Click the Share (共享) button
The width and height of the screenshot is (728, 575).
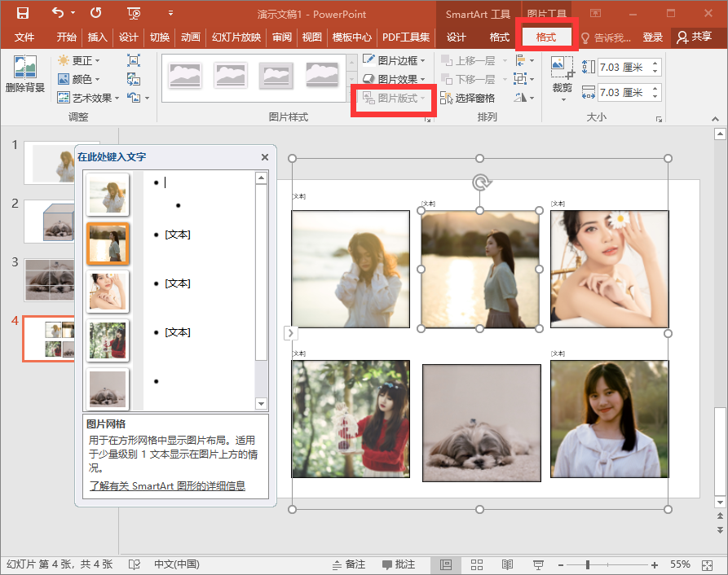coord(695,37)
